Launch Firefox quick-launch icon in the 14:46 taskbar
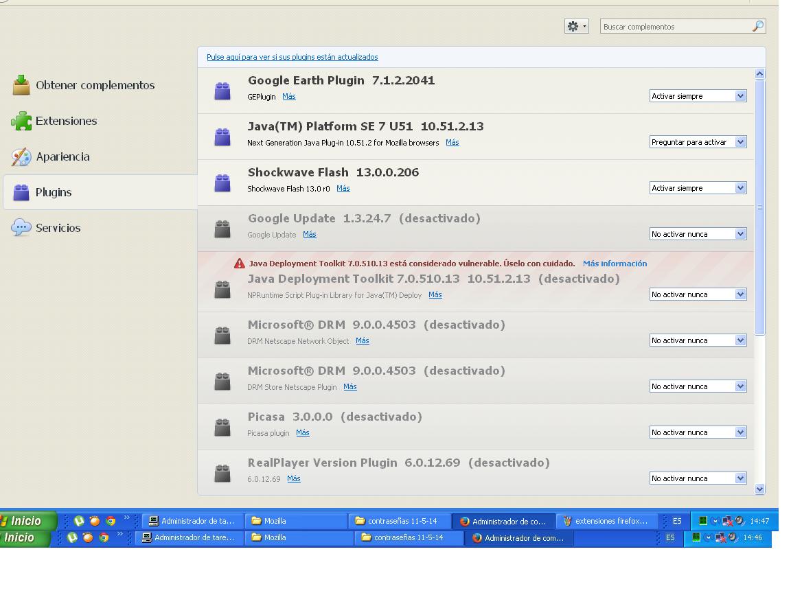 tap(88, 537)
